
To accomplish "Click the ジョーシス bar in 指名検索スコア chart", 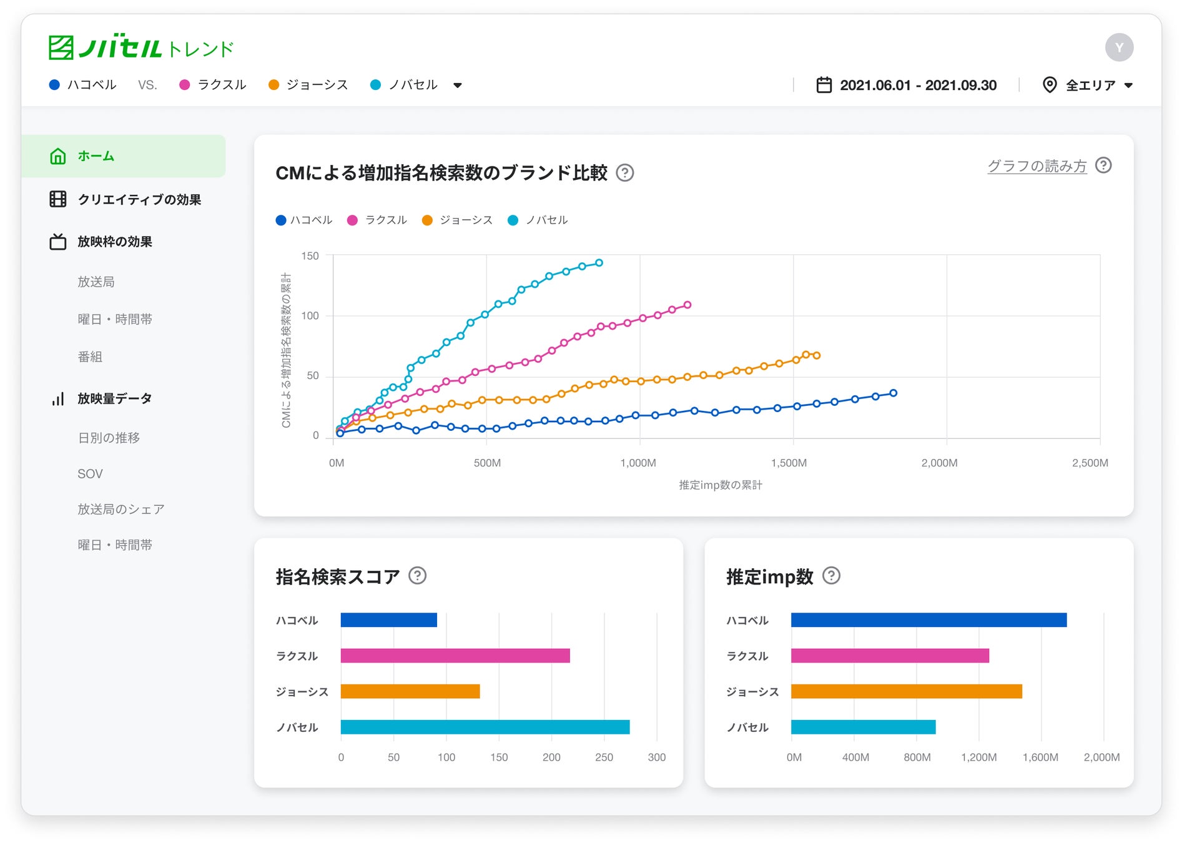I will [x=410, y=691].
